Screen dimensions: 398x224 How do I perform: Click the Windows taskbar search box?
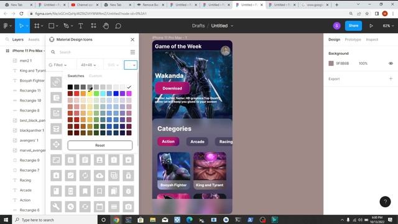click(x=55, y=220)
